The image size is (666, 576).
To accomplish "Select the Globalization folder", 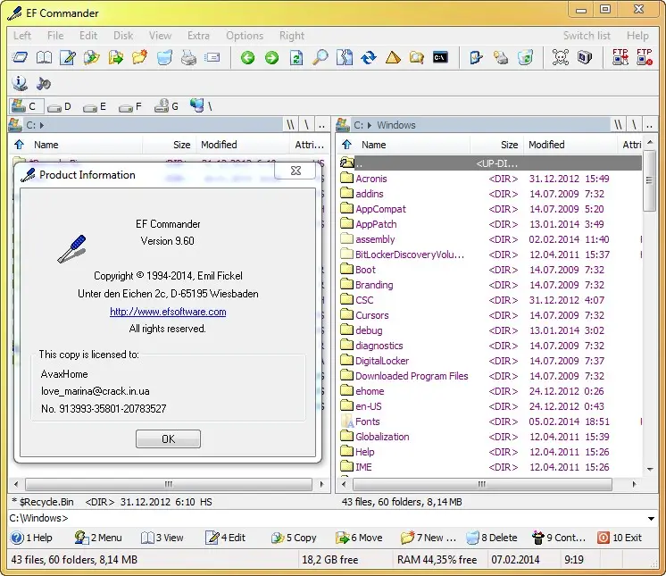I will [382, 437].
